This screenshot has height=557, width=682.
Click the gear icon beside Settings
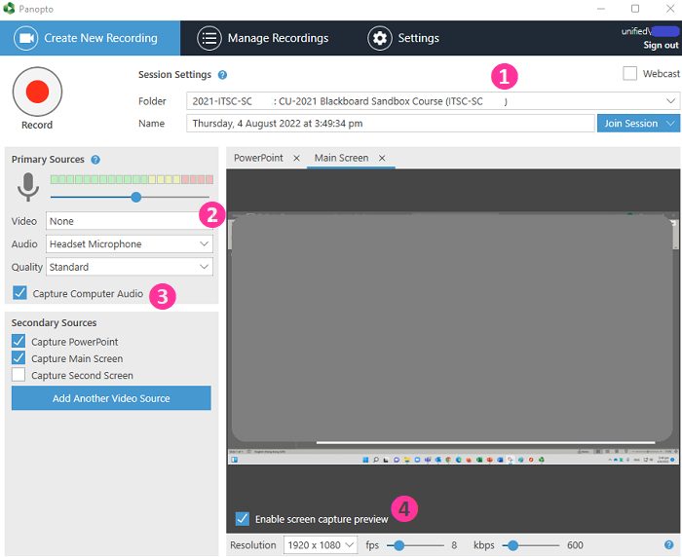(380, 38)
